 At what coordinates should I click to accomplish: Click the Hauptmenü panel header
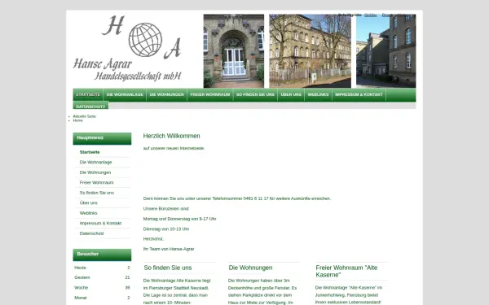click(x=102, y=138)
